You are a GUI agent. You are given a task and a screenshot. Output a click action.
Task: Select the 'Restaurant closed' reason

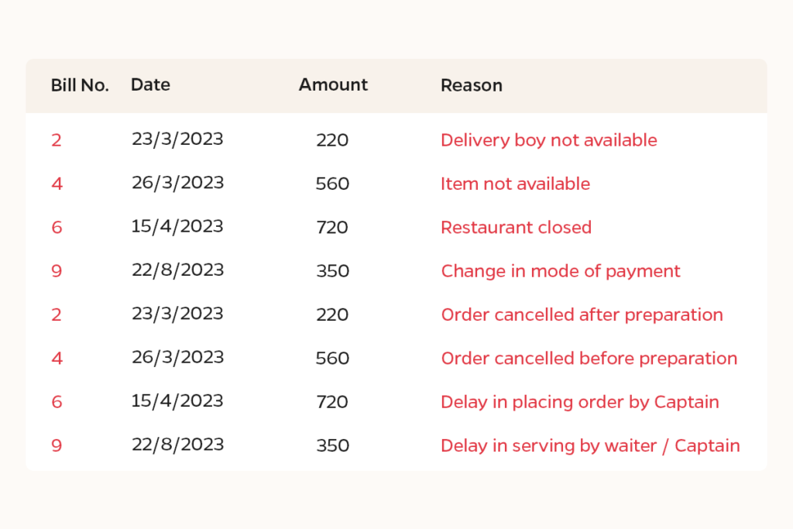(516, 227)
